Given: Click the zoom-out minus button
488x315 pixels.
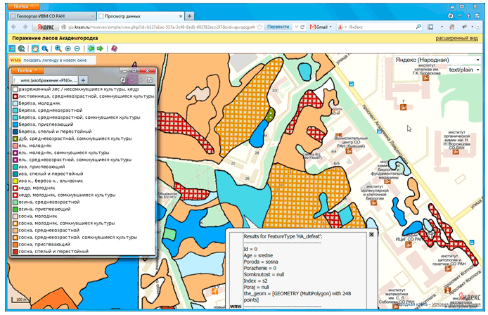Looking at the screenshot, I should click(77, 49).
